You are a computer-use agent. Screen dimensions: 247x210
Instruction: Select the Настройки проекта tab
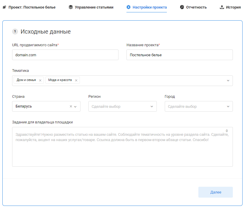pyautogui.click(x=149, y=7)
